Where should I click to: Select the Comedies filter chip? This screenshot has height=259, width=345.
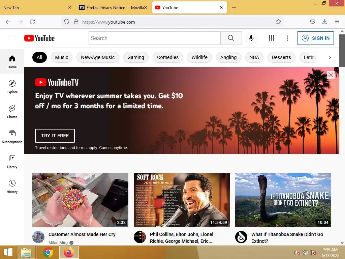click(168, 57)
